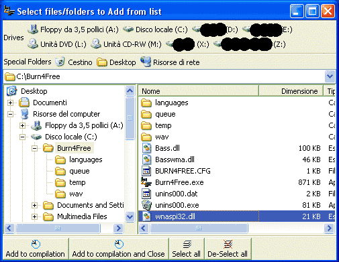Open the (D:) drive shortcut
This screenshot has height=262, width=339.
[215, 29]
